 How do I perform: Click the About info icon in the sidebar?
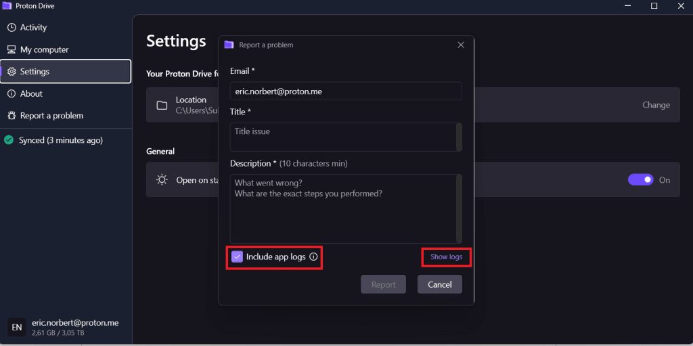12,94
